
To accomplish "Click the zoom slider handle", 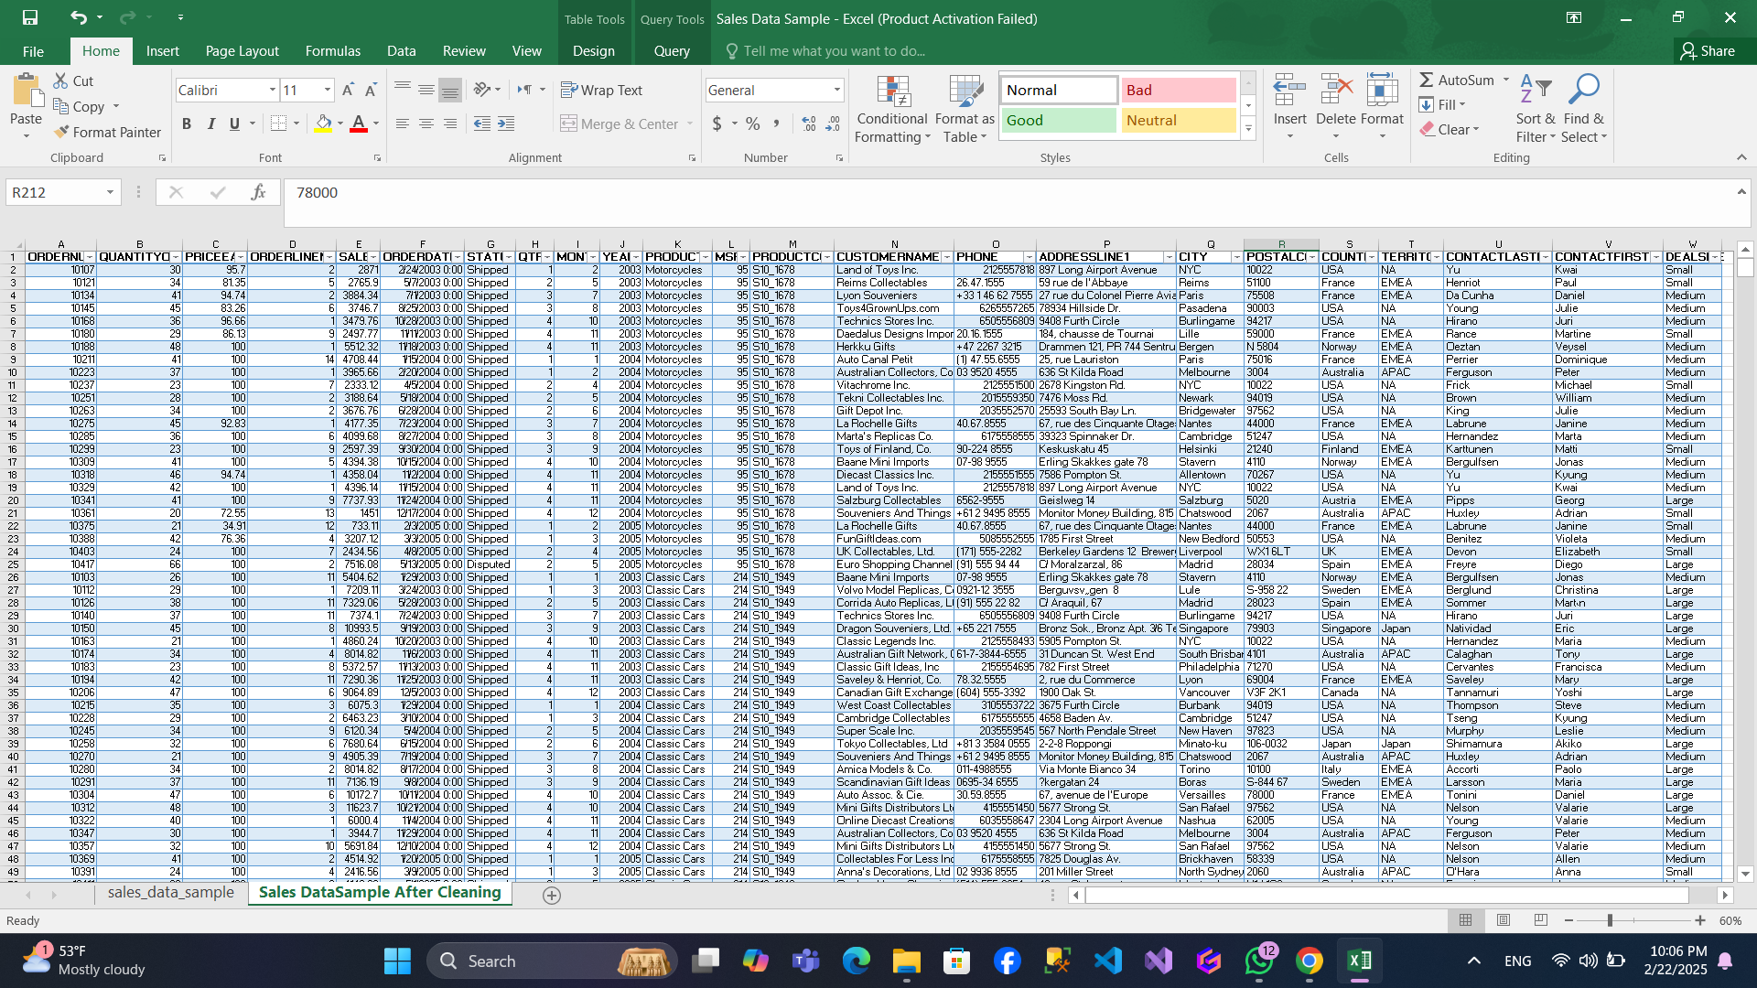I will point(1610,920).
